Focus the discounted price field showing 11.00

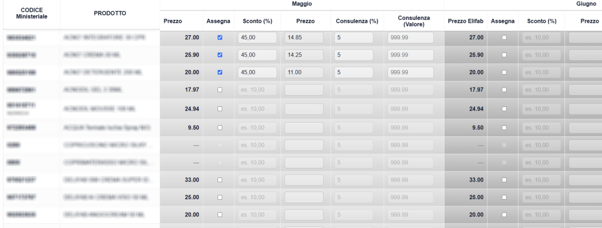coord(304,72)
